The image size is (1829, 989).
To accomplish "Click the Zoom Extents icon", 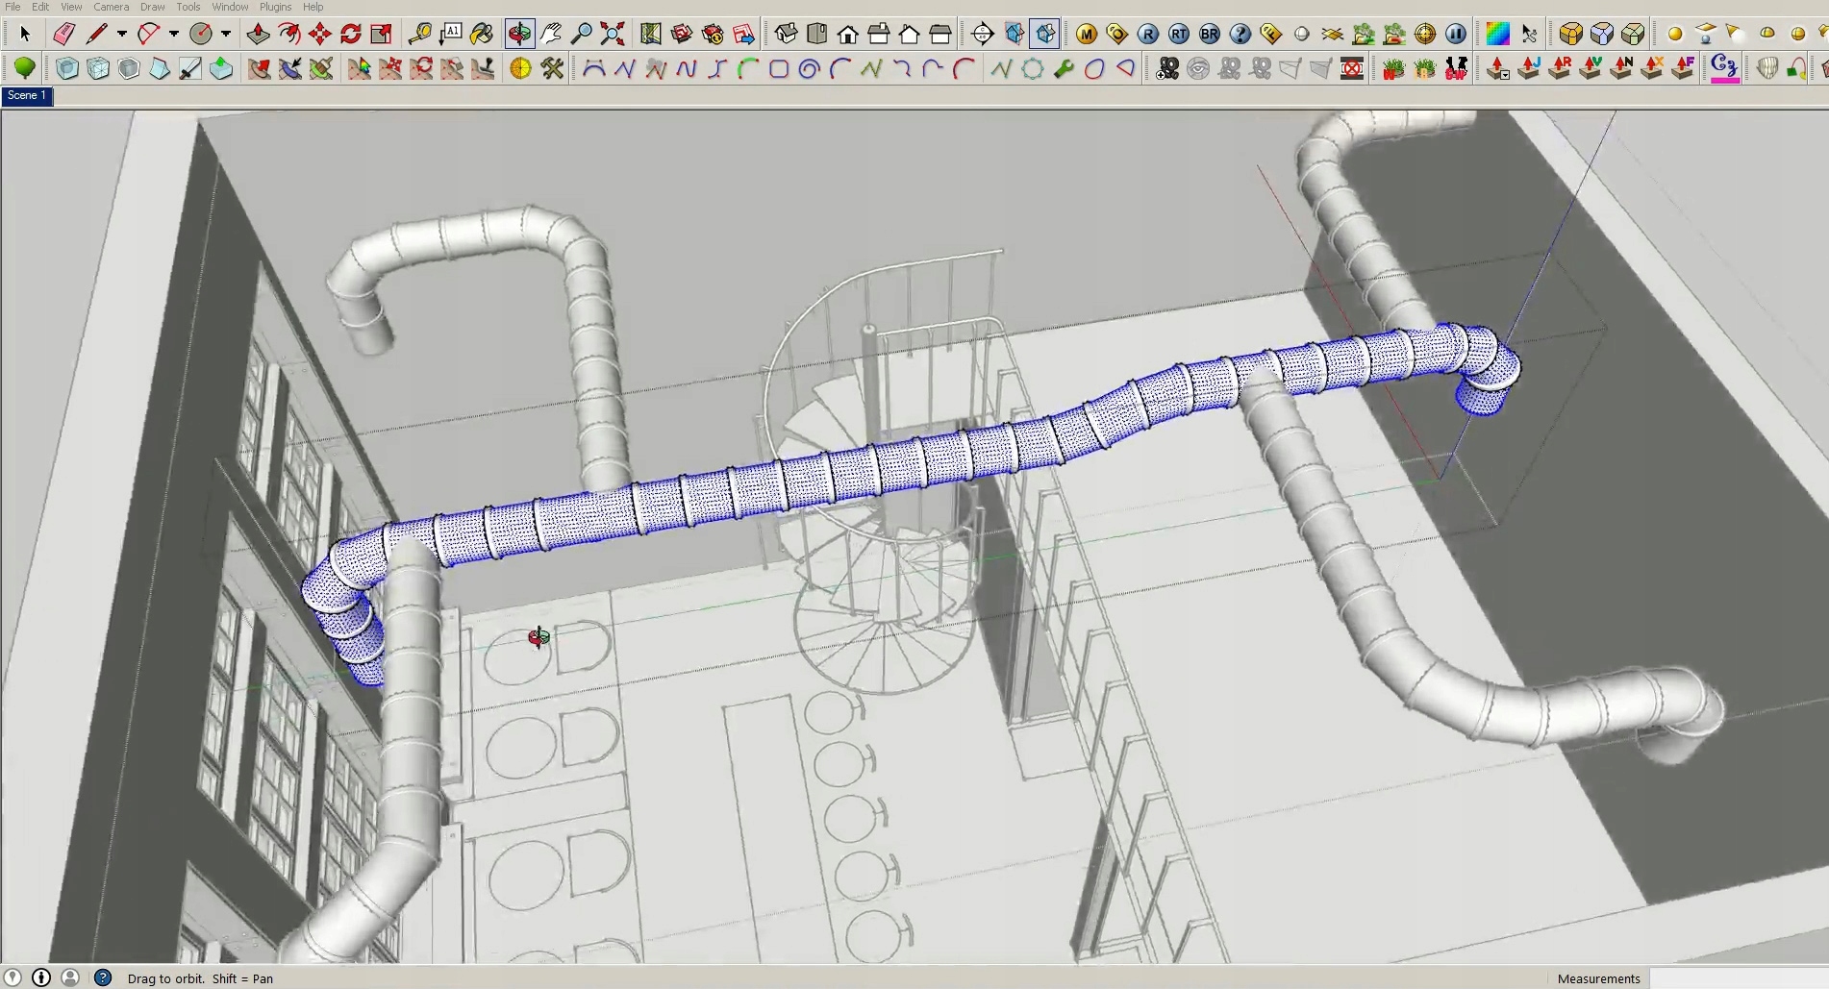I will [612, 35].
